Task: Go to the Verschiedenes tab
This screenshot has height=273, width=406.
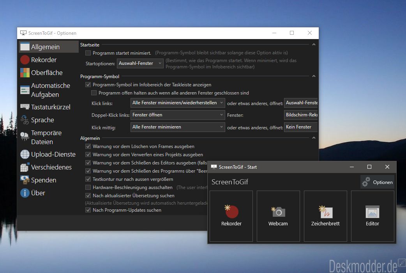Action: pos(49,167)
